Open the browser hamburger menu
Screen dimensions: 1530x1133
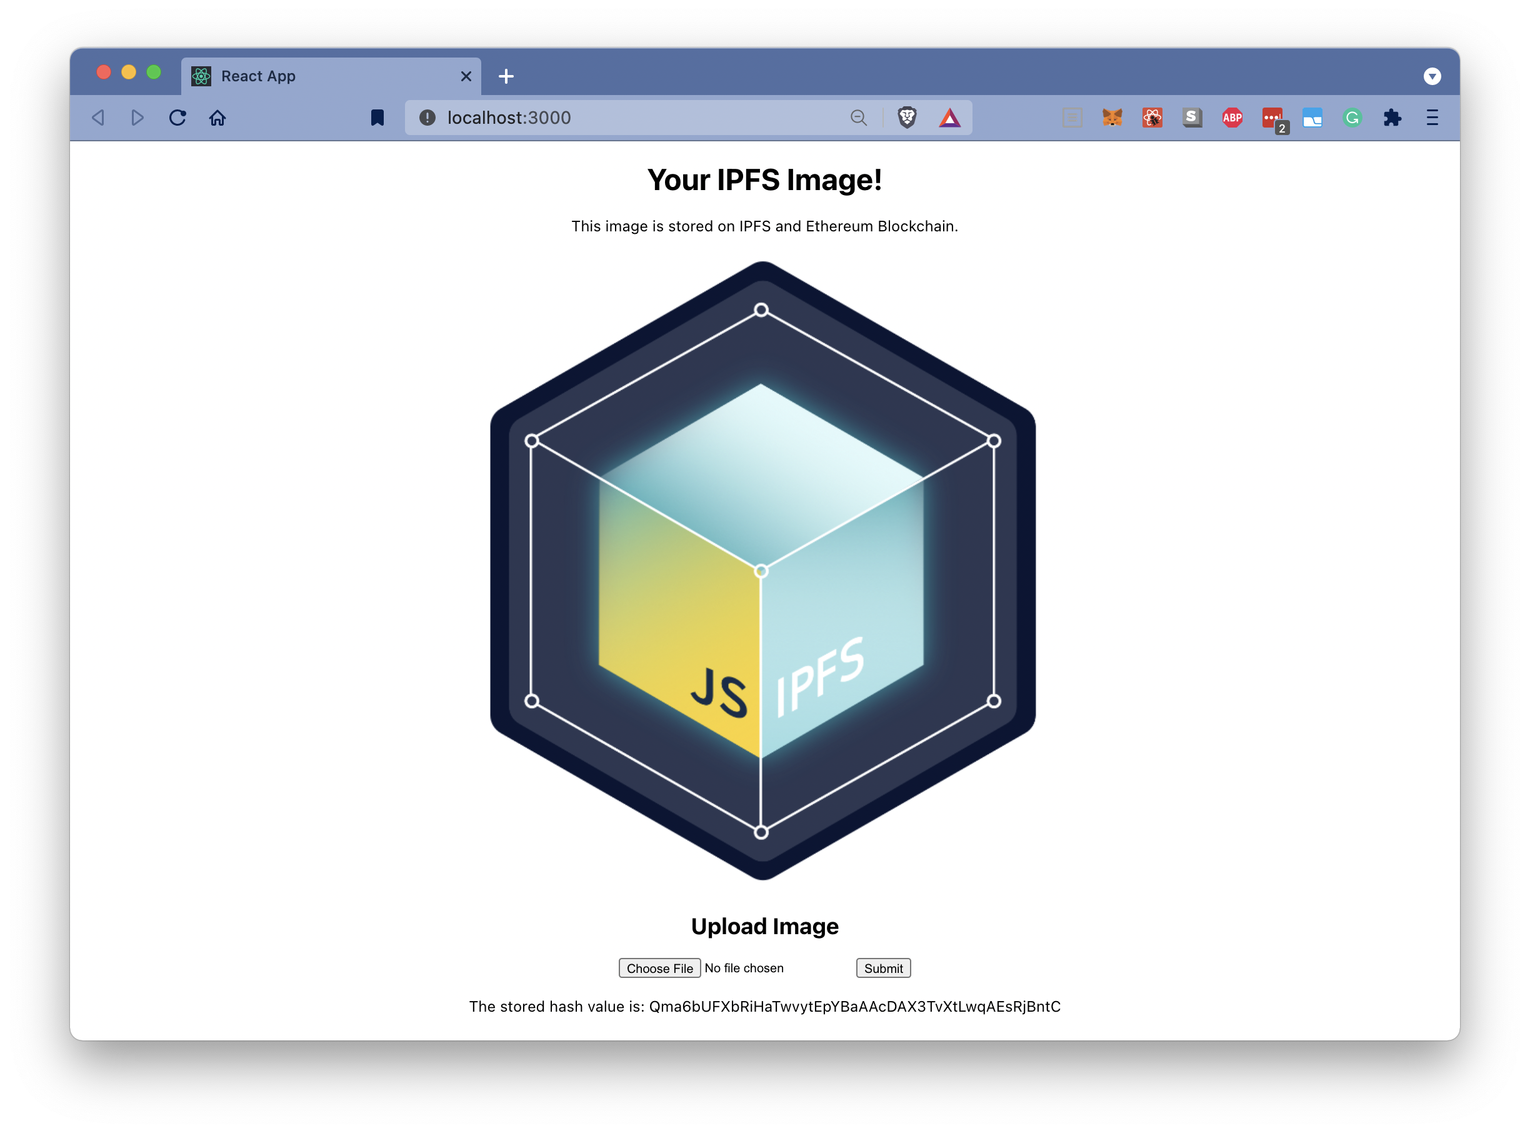coord(1432,118)
